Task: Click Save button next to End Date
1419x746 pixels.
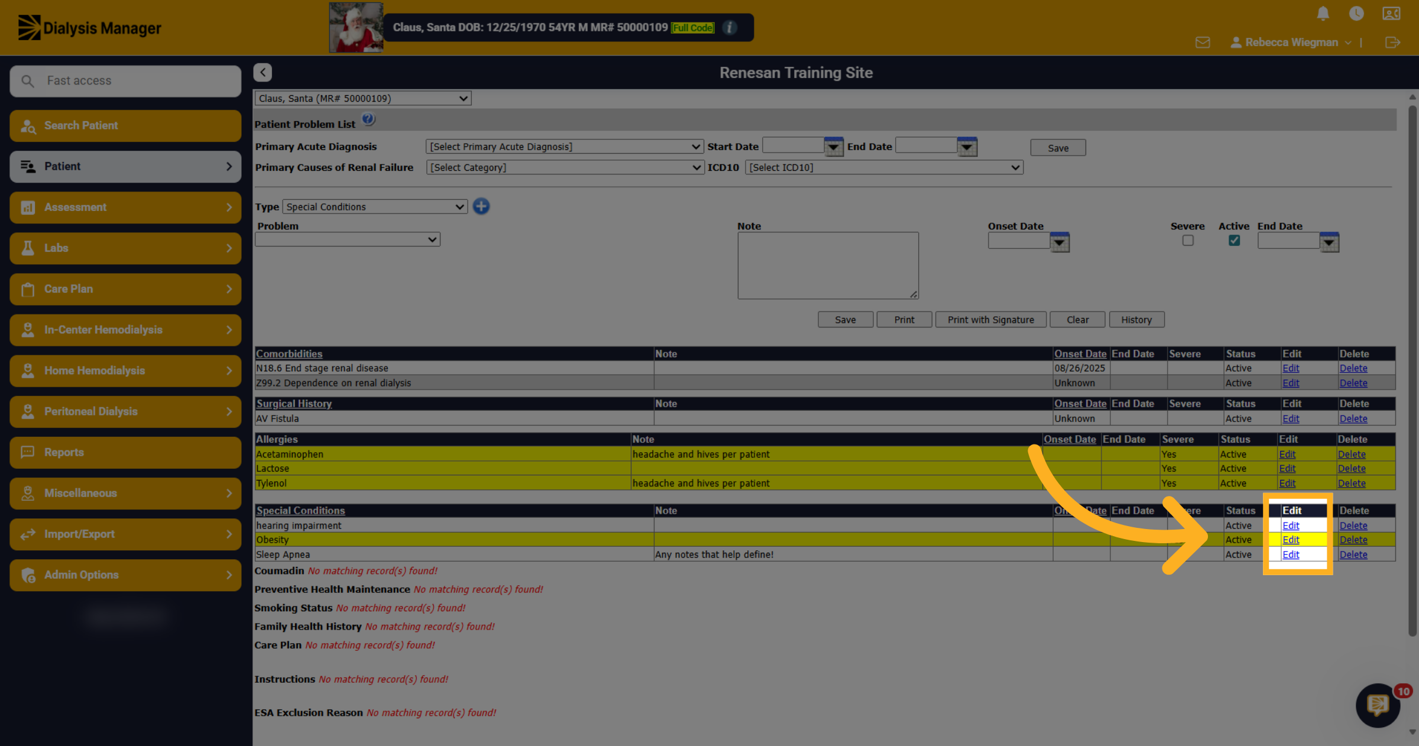Action: [1058, 148]
